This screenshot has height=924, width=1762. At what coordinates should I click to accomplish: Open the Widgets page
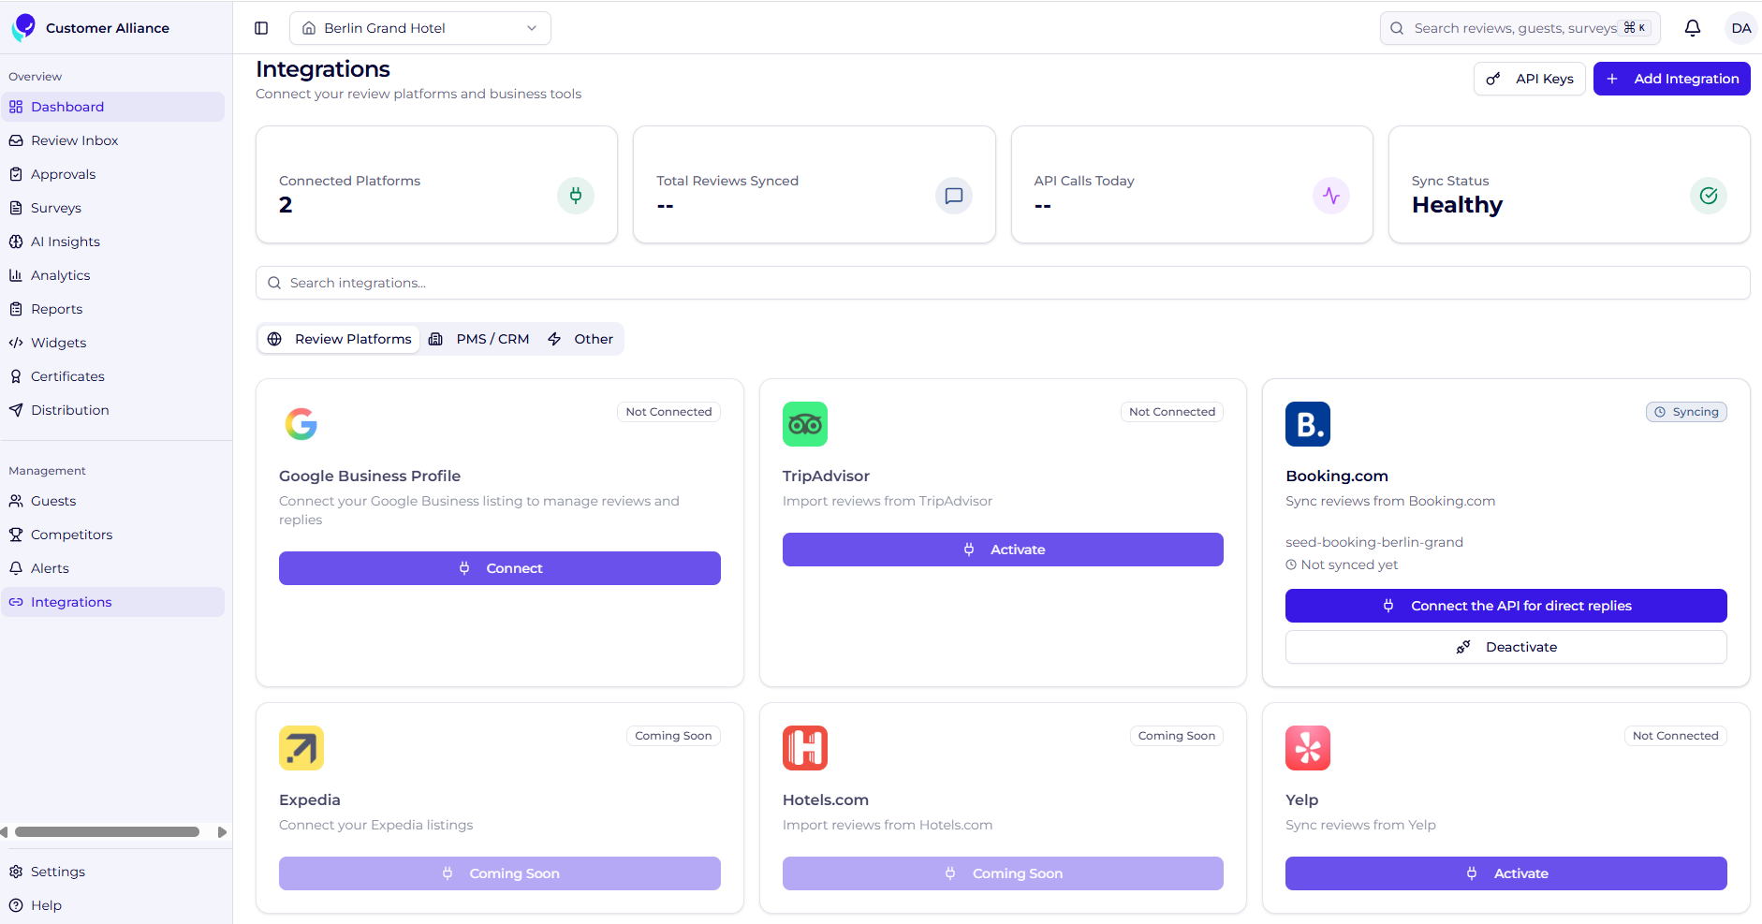pos(113,343)
